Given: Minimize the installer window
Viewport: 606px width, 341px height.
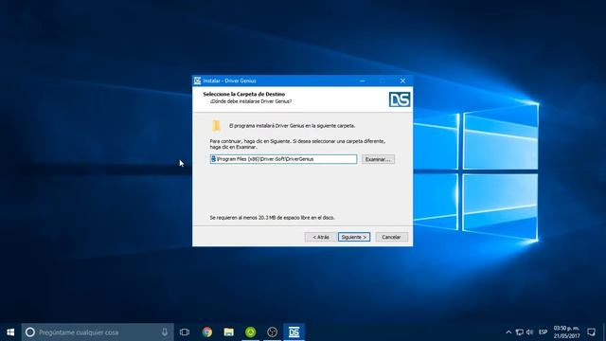Looking at the screenshot, I should [362, 81].
